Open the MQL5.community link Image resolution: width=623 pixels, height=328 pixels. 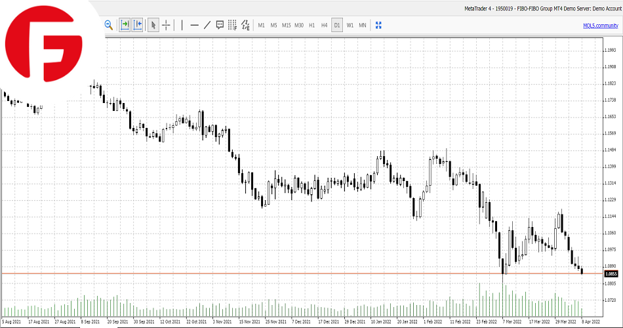[600, 25]
